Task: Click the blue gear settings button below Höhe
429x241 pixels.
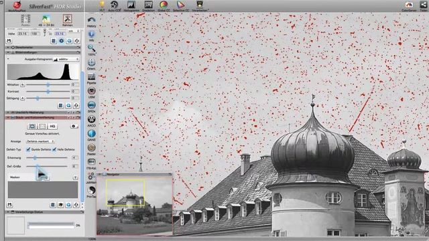Action: (x=62, y=41)
